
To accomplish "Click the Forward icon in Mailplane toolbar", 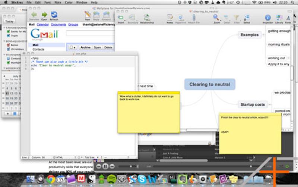I will tap(106, 15).
